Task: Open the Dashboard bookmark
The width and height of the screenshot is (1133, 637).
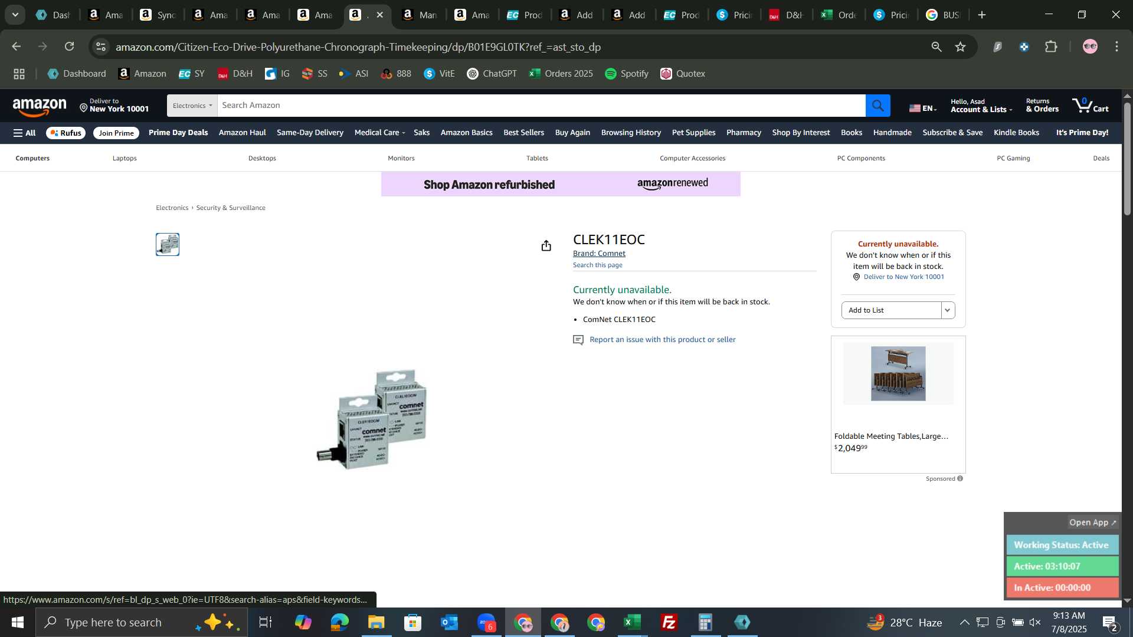Action: (77, 74)
